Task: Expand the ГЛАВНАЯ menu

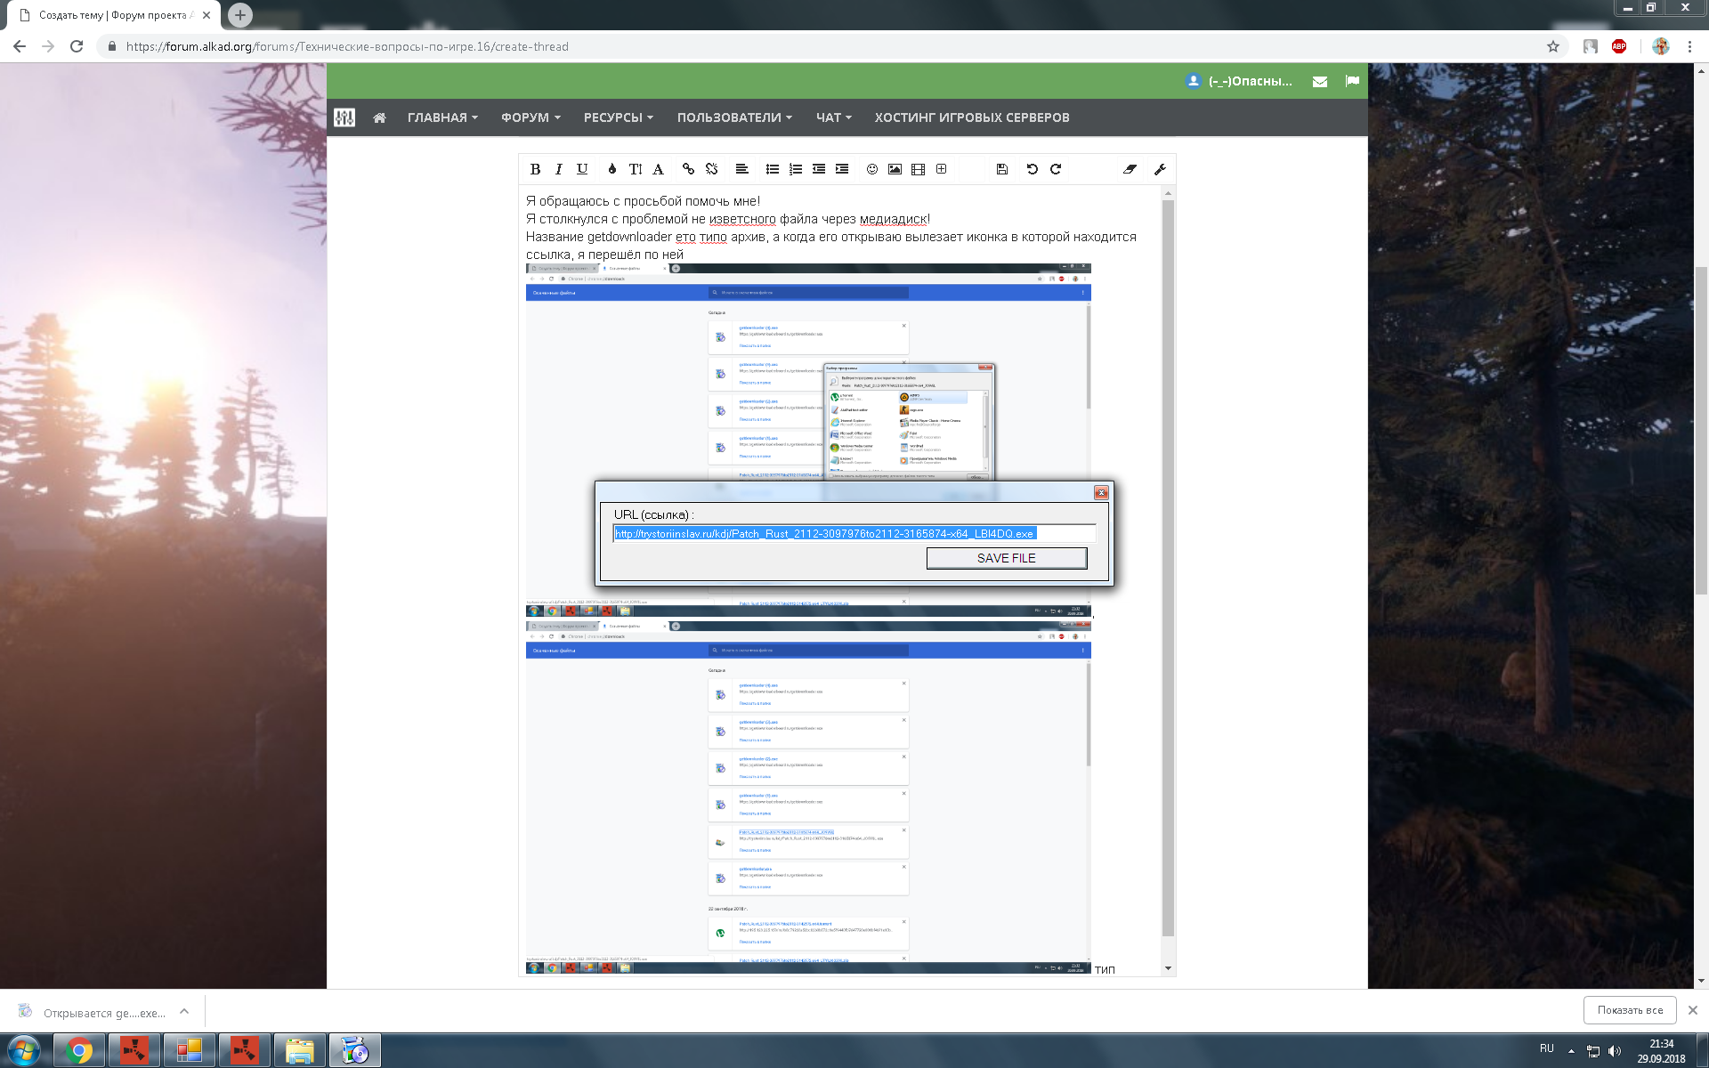Action: pos(442,117)
